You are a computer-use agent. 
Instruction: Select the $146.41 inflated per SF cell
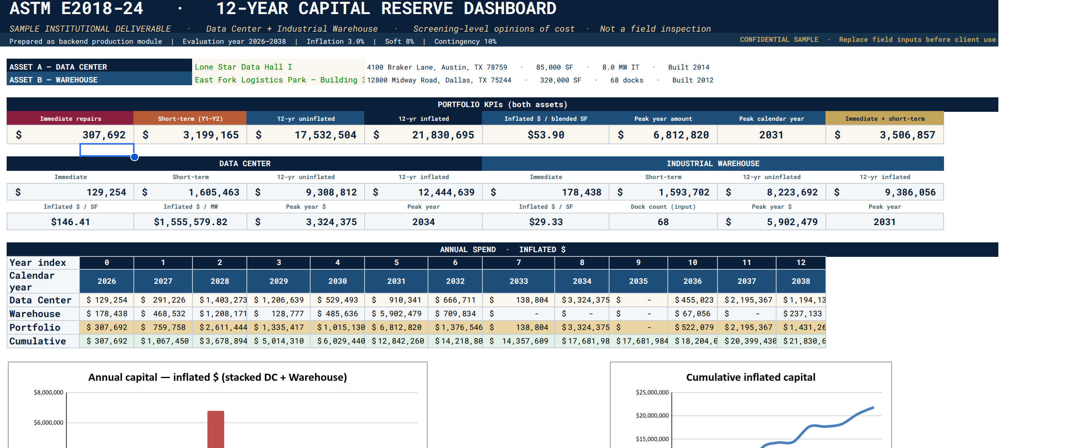coord(70,222)
